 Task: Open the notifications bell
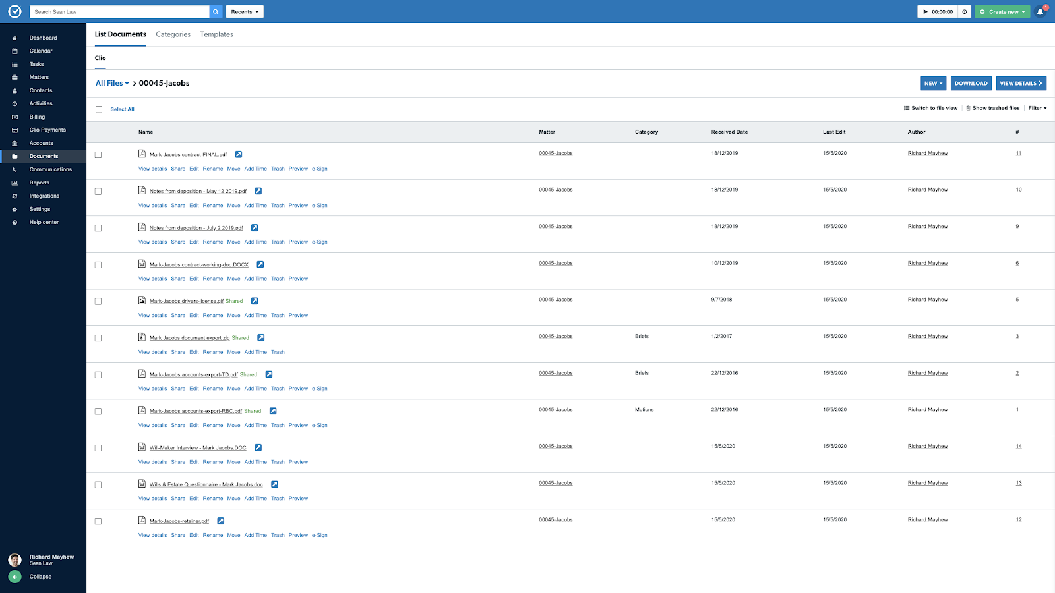(x=1040, y=12)
